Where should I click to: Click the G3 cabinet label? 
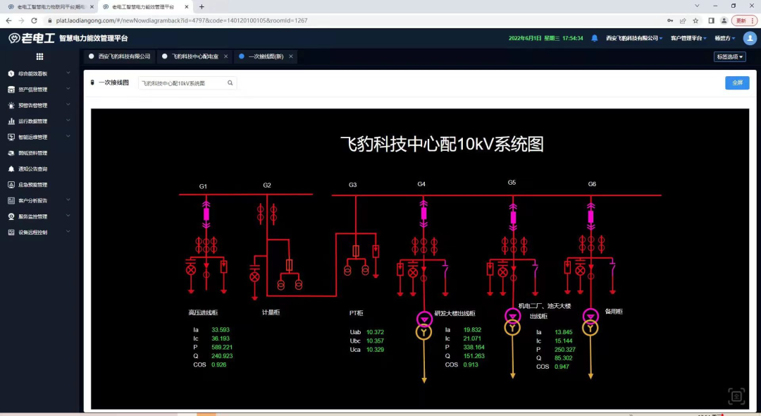353,185
